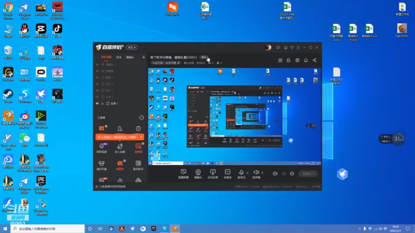Open the 视频连麦 video co-stream tool

coord(102,148)
